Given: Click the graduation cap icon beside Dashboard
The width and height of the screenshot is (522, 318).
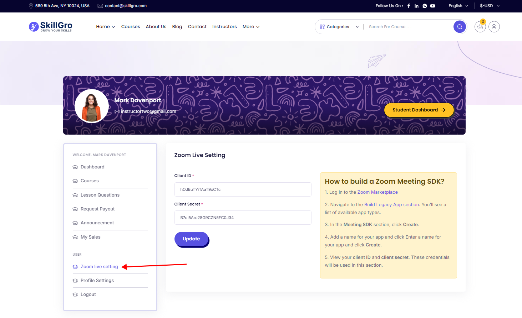Looking at the screenshot, I should [75, 167].
